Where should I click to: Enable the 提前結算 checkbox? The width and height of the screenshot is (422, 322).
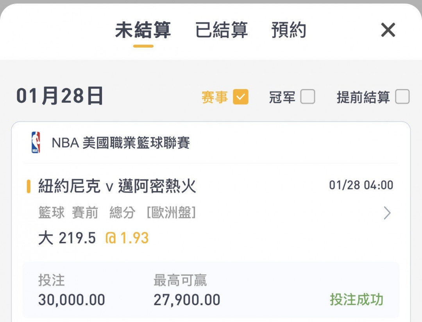pyautogui.click(x=402, y=97)
